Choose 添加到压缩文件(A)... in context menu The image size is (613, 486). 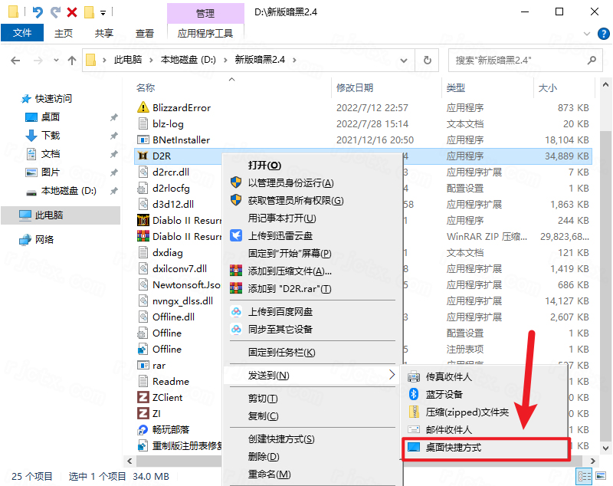click(290, 271)
